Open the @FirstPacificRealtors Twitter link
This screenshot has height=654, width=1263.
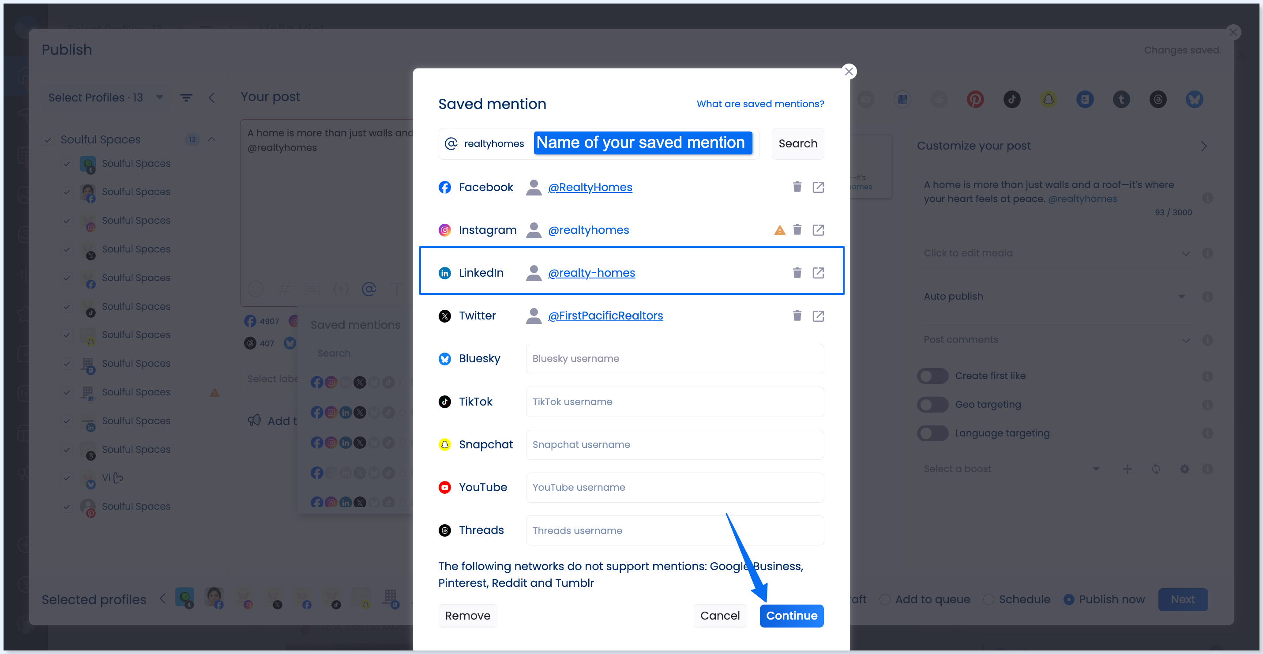605,315
